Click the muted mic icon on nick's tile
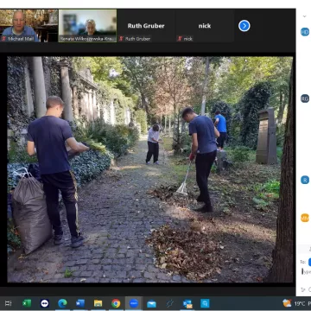The height and width of the screenshot is (311, 311). (x=181, y=39)
